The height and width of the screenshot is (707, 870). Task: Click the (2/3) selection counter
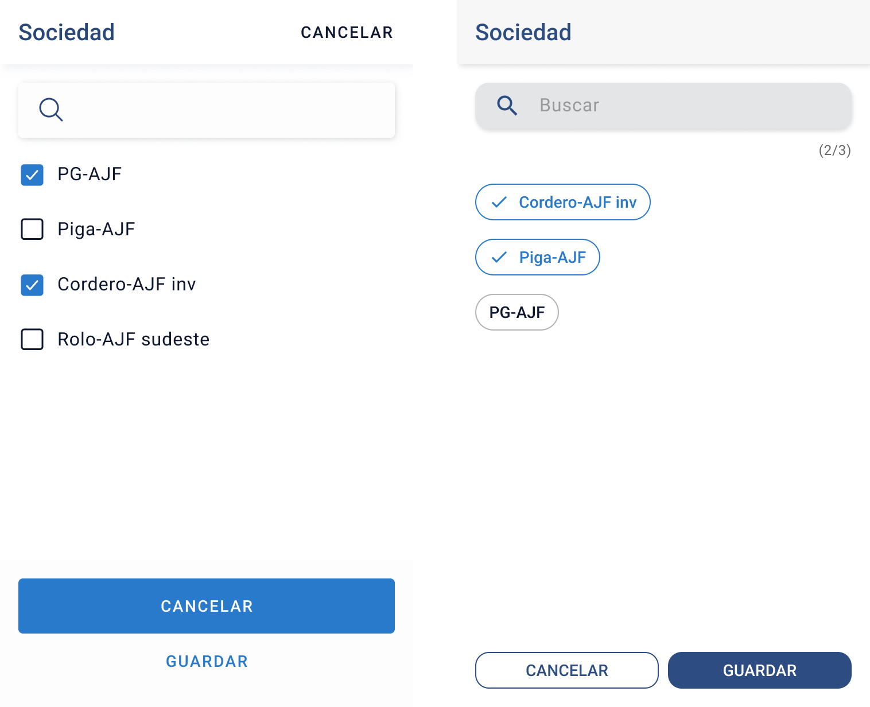pos(835,150)
